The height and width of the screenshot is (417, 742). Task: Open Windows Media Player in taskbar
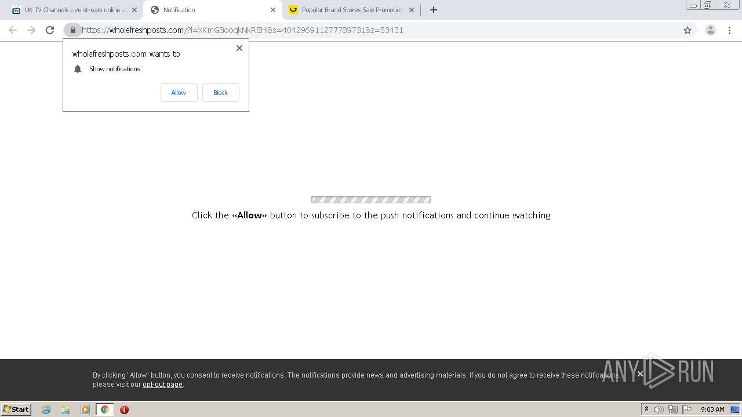coord(85,409)
